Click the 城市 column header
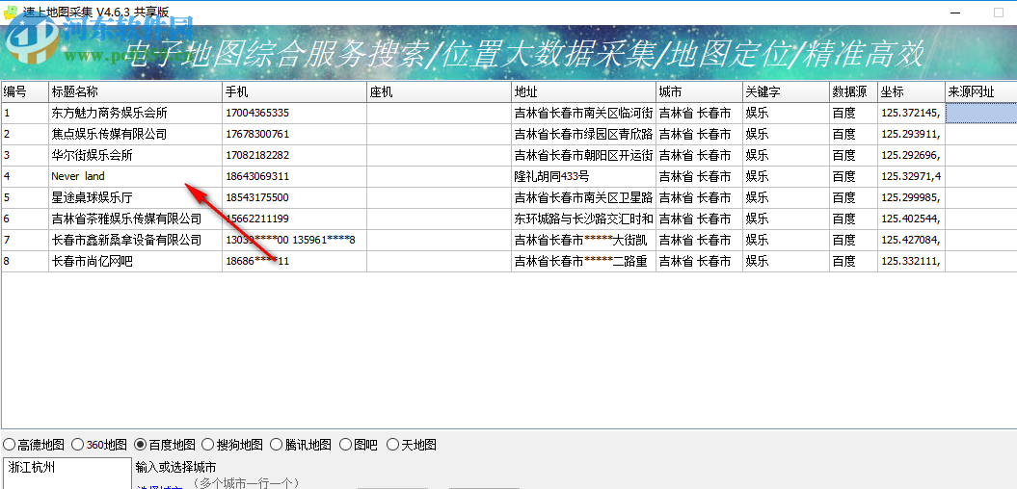This screenshot has width=1017, height=489. pyautogui.click(x=699, y=92)
